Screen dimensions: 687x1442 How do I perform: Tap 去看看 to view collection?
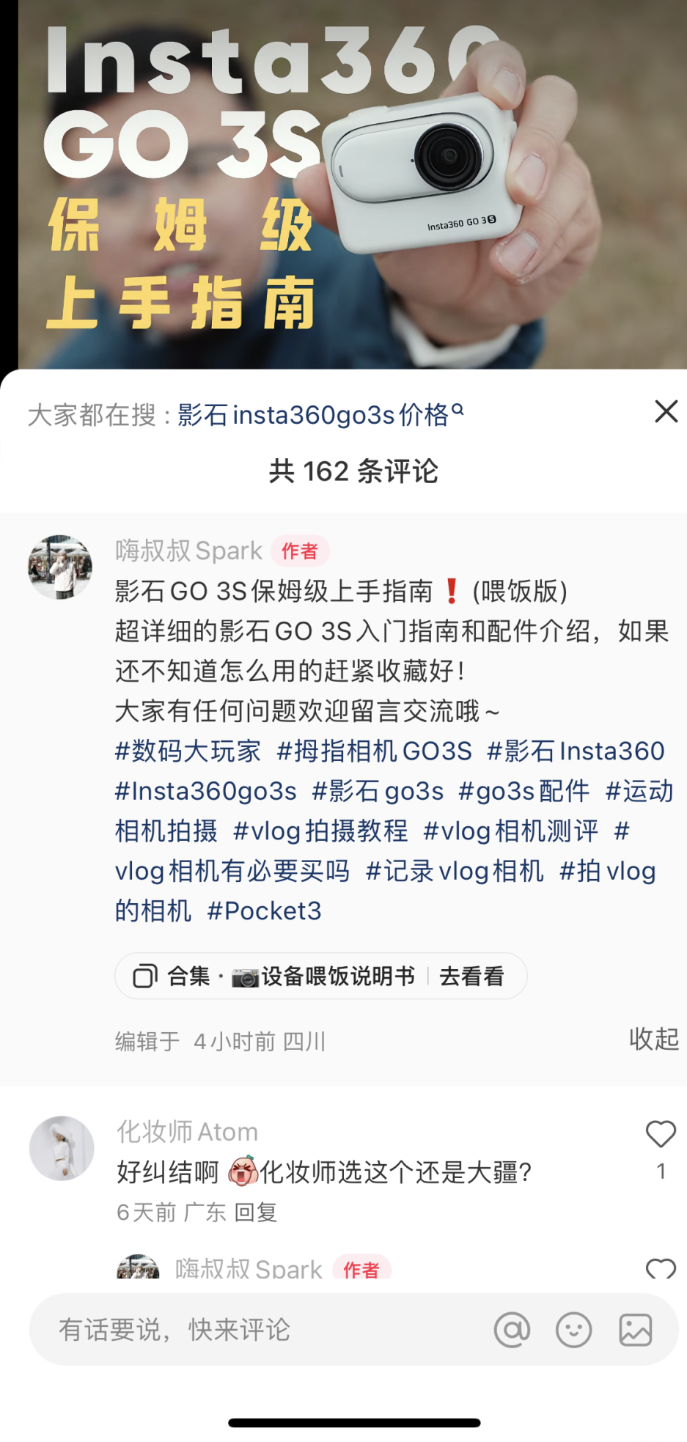471,976
